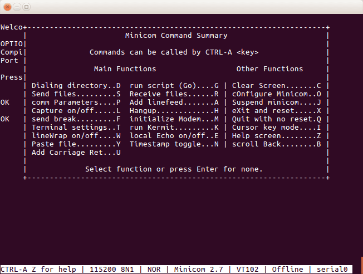Click the 115200 8N1 status bar field

tap(112, 270)
